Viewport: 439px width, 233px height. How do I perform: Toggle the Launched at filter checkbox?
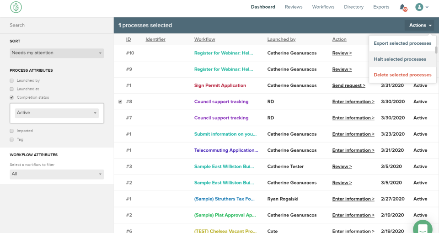11,89
